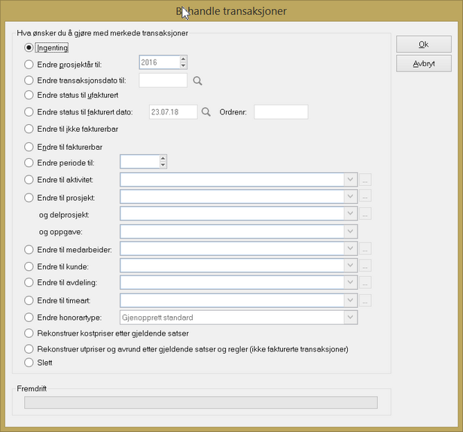Viewport: 463px width, 432px height.
Task: Open date lookup for transaksjonsdato
Action: coord(197,81)
